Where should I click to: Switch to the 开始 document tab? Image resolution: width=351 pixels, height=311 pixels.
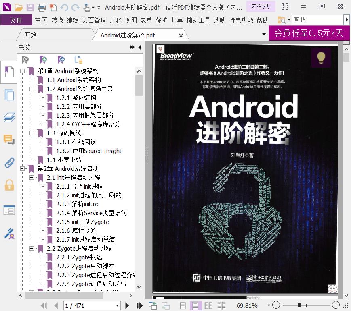click(x=30, y=35)
